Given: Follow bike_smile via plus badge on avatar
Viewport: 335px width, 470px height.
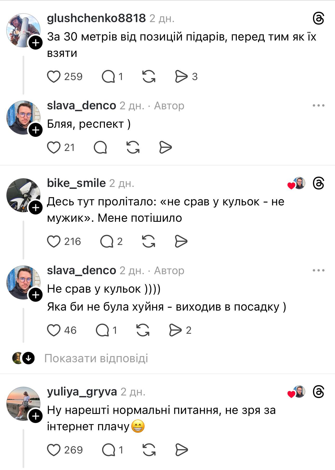Looking at the screenshot, I should 36,207.
